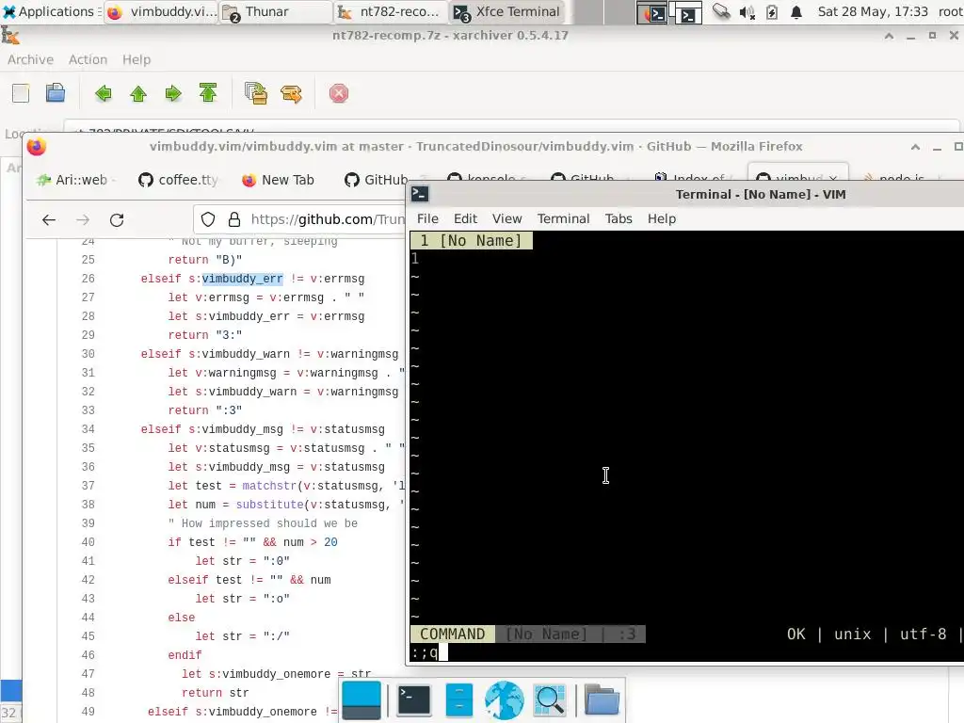Image resolution: width=964 pixels, height=723 pixels.
Task: Open the Tabs menu in Terminal
Action: [619, 218]
